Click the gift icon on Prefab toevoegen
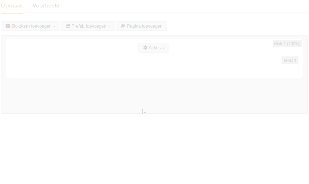 pos(68,26)
